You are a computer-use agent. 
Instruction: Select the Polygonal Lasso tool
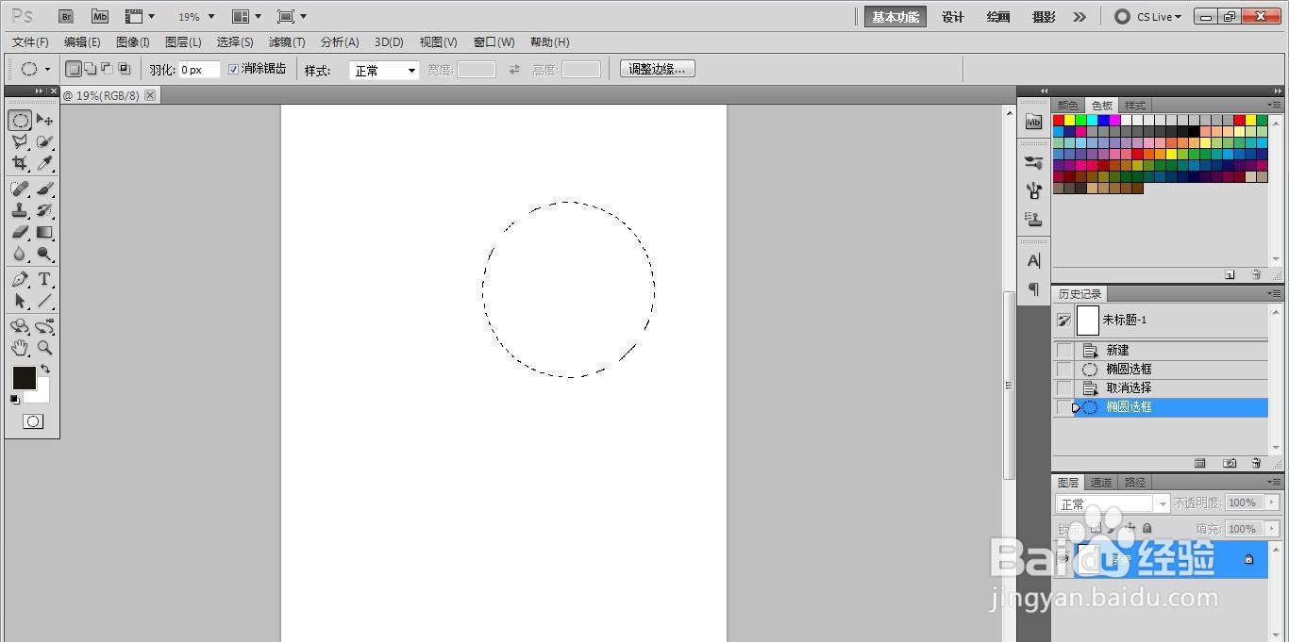tap(20, 142)
